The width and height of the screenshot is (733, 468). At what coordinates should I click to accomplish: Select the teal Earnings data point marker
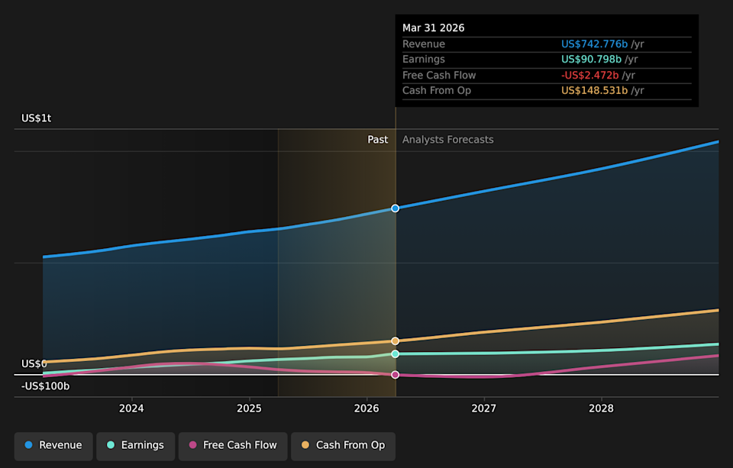pos(396,354)
